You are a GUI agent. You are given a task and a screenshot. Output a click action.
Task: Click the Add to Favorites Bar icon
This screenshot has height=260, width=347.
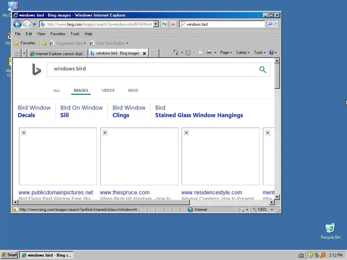(x=44, y=43)
